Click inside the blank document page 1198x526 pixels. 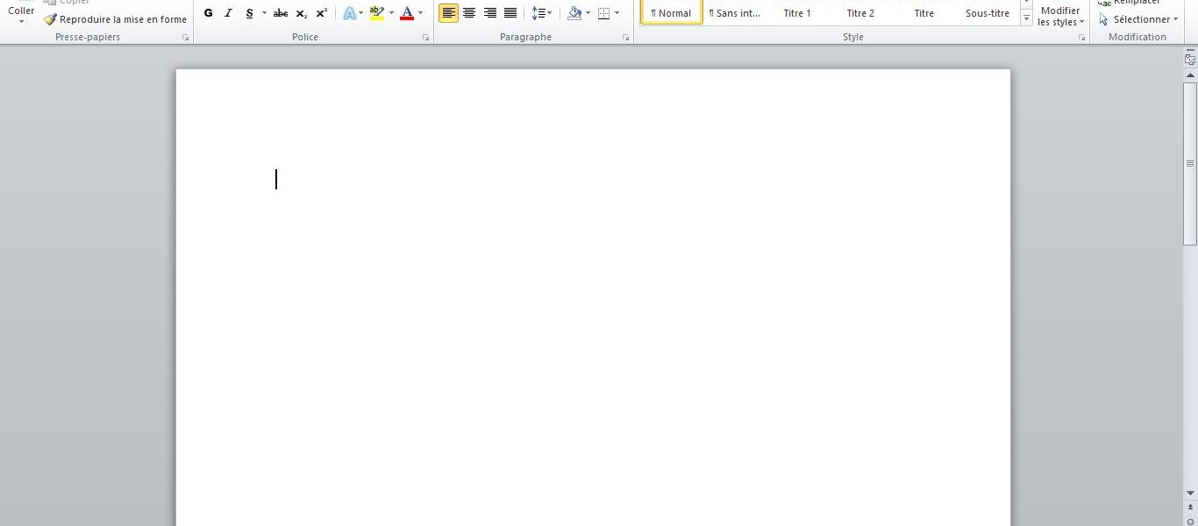point(593,298)
